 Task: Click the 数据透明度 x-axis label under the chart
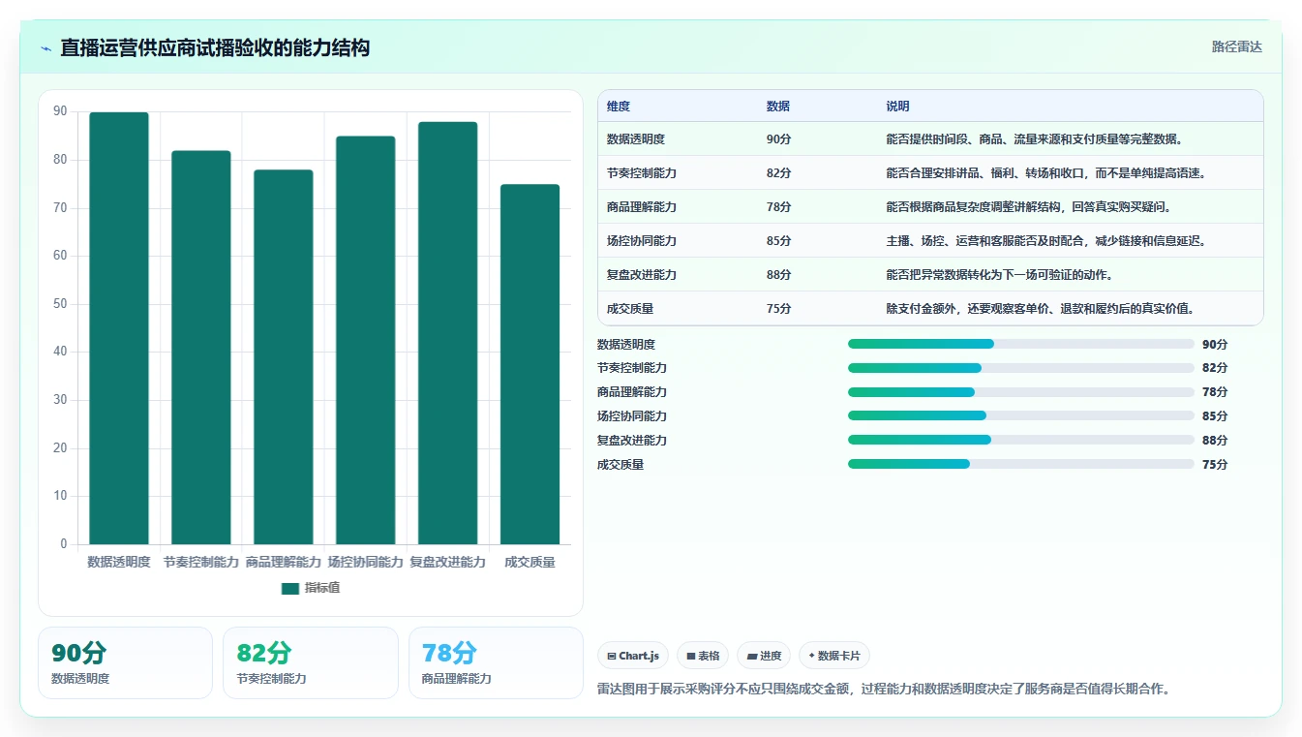(x=119, y=562)
